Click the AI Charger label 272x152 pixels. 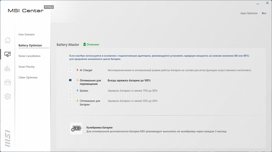[x=86, y=70]
